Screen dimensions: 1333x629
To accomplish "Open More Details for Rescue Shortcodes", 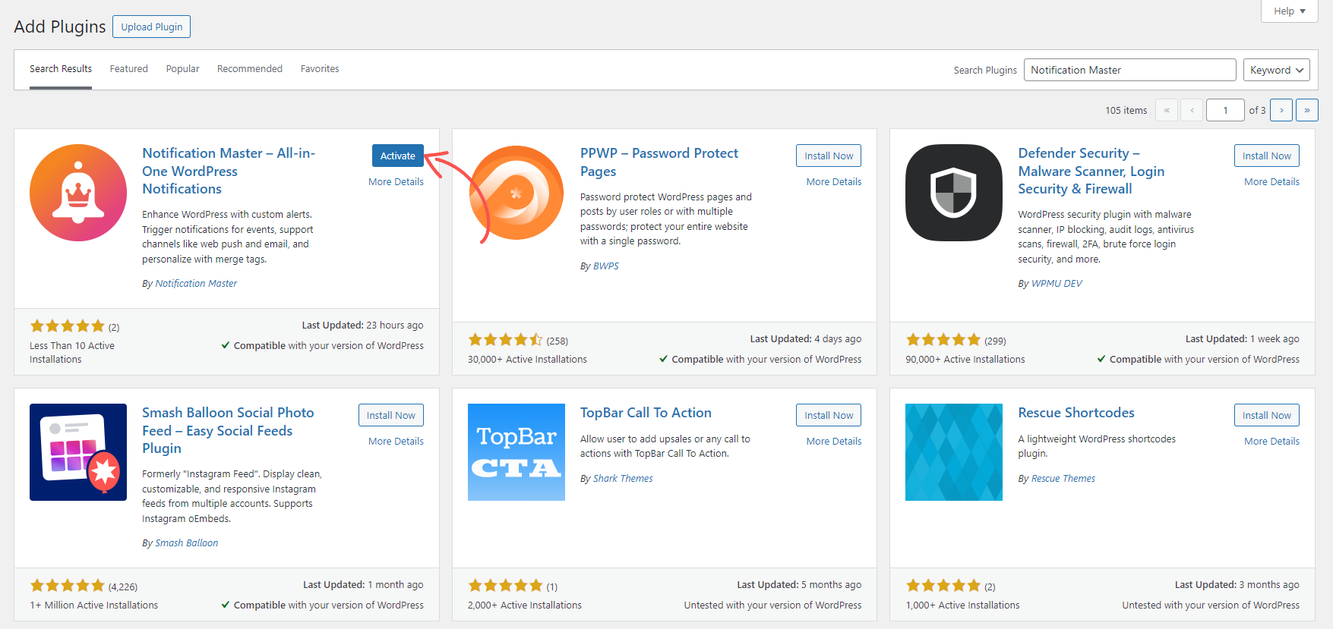I will (x=1271, y=441).
